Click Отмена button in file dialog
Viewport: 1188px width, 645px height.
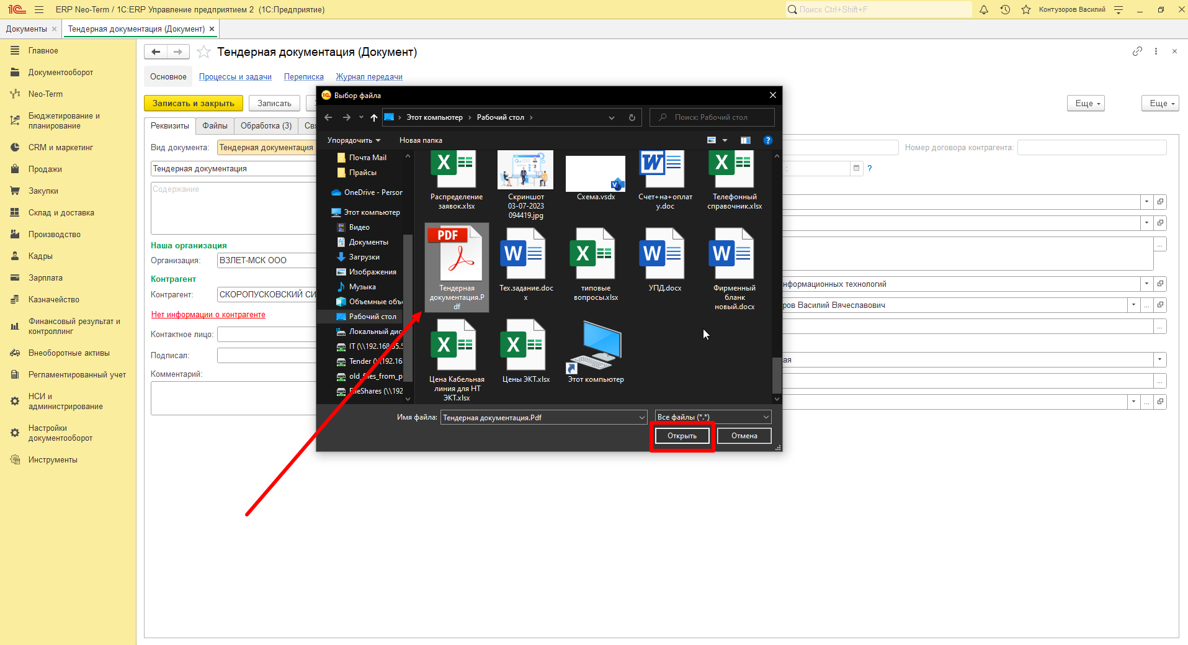pyautogui.click(x=744, y=436)
